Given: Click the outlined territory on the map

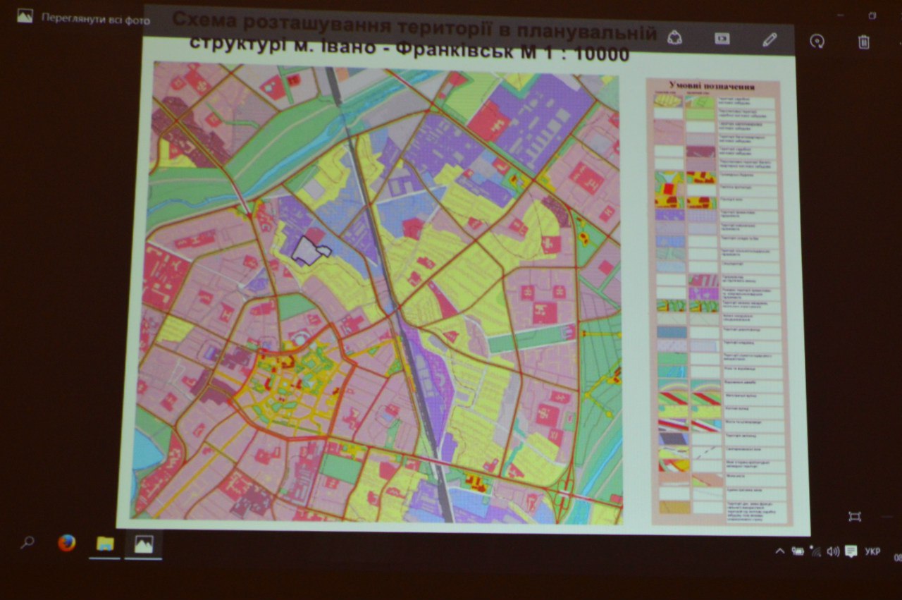Looking at the screenshot, I should click(310, 251).
